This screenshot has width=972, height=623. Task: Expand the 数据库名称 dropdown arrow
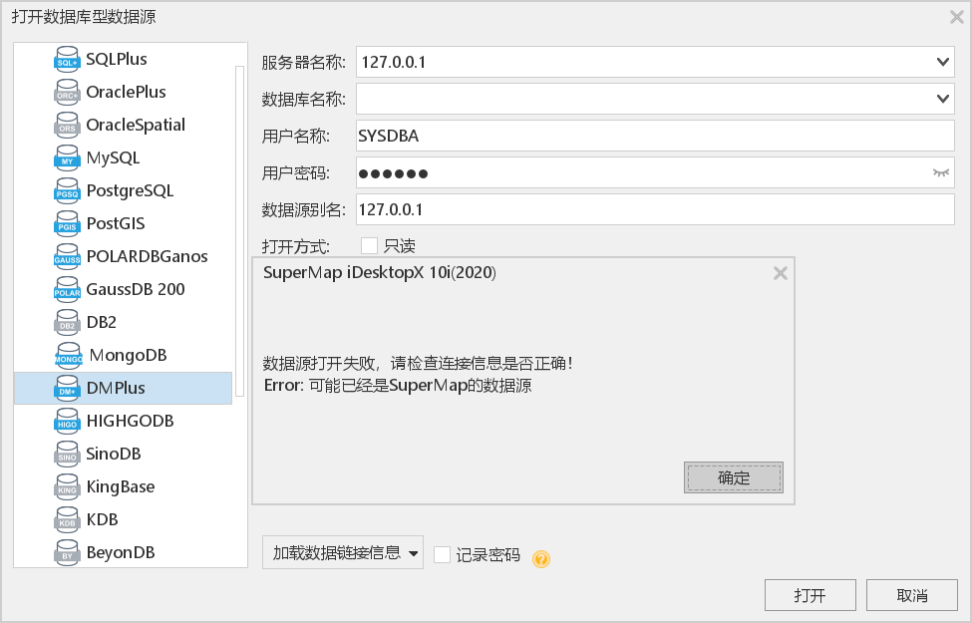(x=943, y=99)
